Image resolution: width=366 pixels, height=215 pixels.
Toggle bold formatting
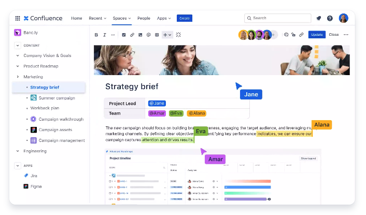96,35
